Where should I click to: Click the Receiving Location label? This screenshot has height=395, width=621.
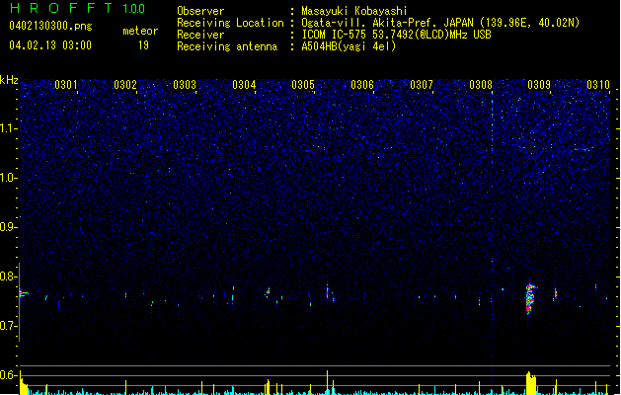click(x=230, y=23)
